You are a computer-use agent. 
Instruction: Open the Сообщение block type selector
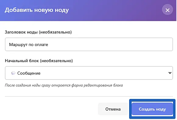(x=89, y=73)
